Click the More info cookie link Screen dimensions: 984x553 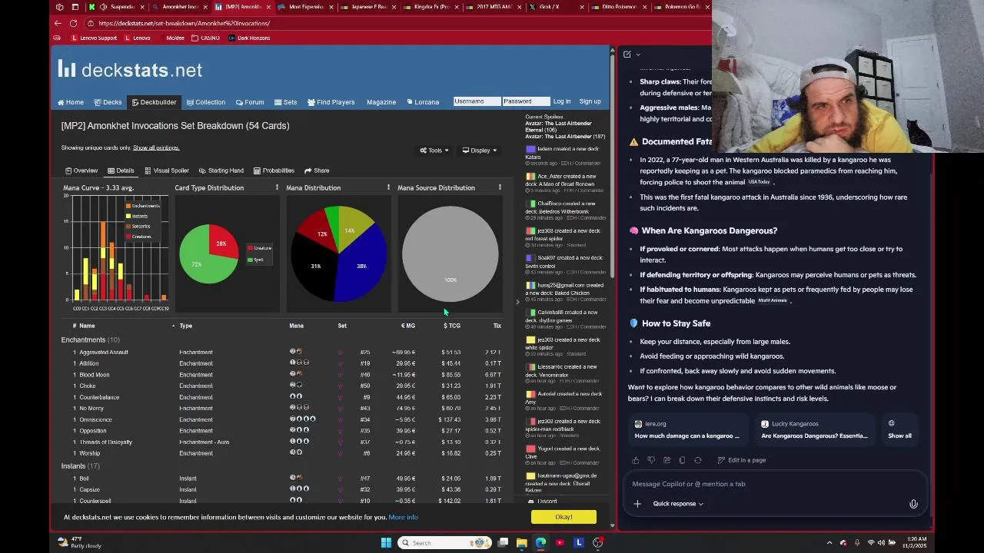[404, 517]
